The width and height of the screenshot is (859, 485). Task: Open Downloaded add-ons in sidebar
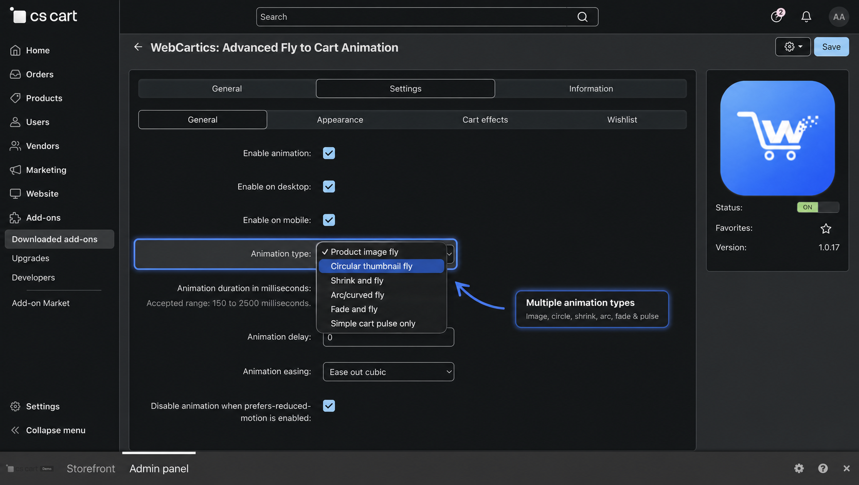pyautogui.click(x=59, y=239)
